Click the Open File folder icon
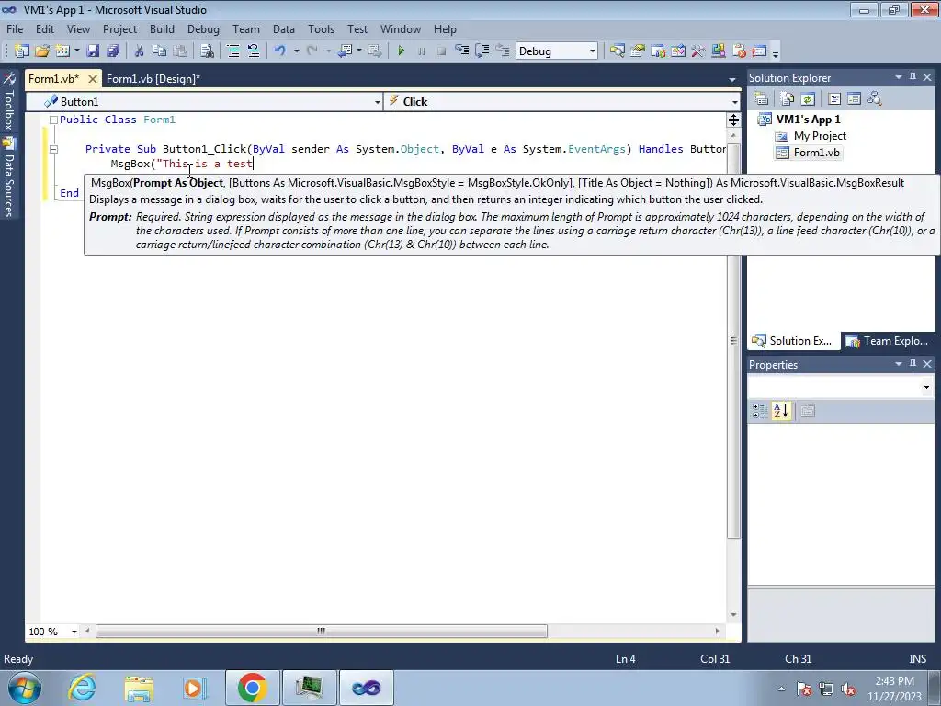This screenshot has height=706, width=941. [42, 51]
